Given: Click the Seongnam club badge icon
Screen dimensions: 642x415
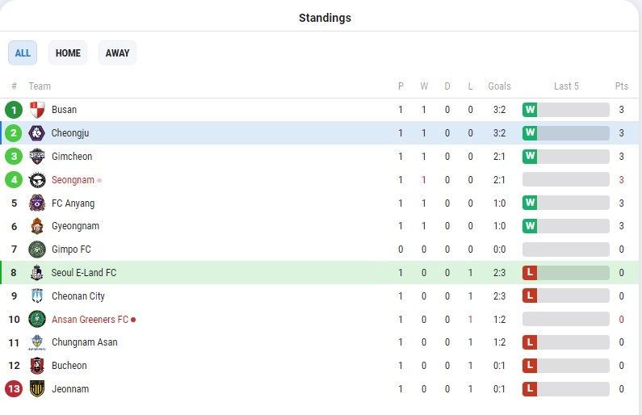Looking at the screenshot, I should click(37, 180).
